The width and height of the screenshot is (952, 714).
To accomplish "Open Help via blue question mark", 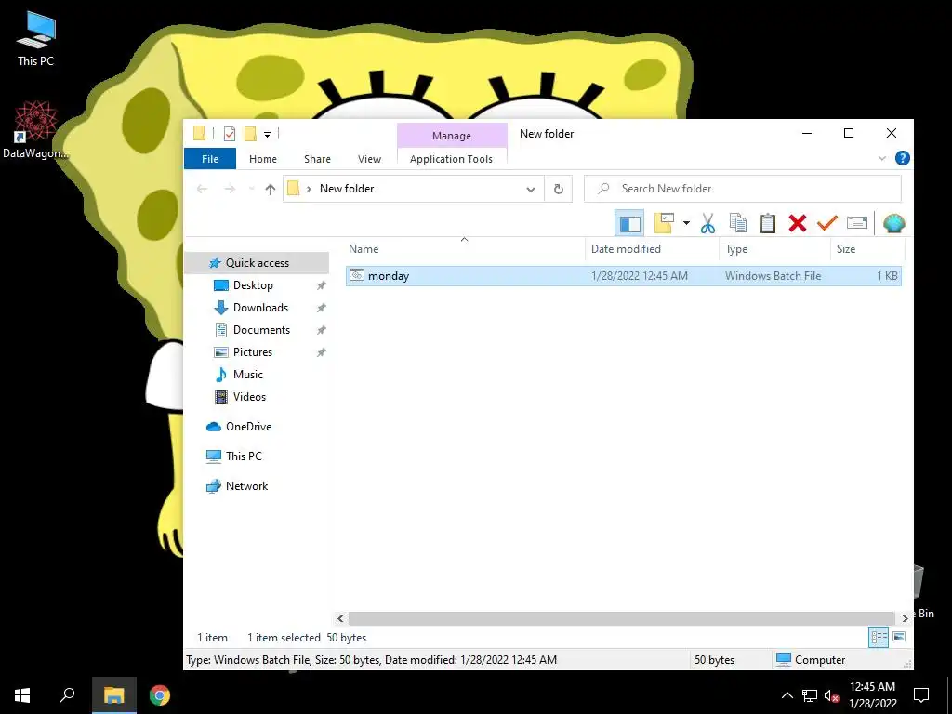I will 902,158.
